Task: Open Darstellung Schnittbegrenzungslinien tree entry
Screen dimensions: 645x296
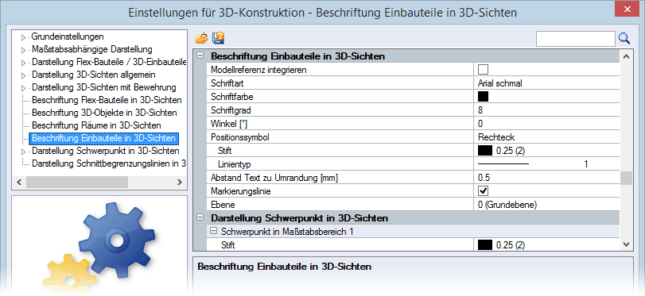Action: point(109,163)
